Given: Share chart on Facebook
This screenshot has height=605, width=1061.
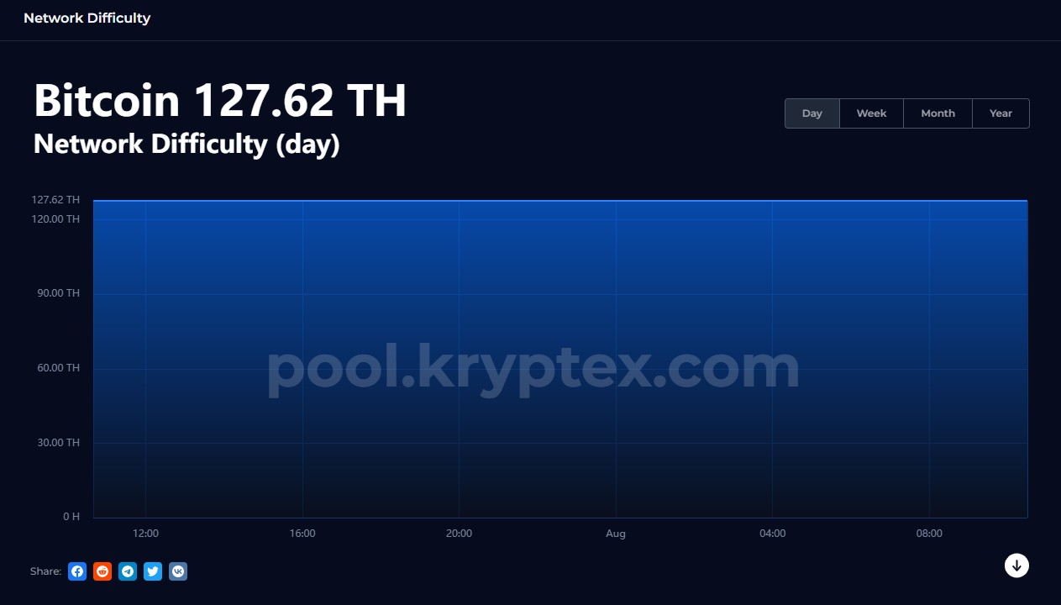Looking at the screenshot, I should 77,571.
